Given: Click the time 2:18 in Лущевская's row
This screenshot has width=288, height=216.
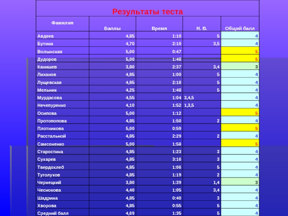Looking at the screenshot, I should tap(177, 82).
